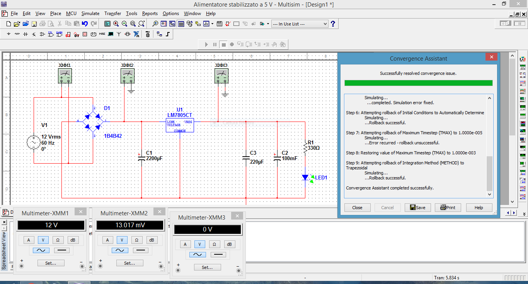The image size is (528, 284).
Task: Open the Transfer menu
Action: tap(112, 14)
